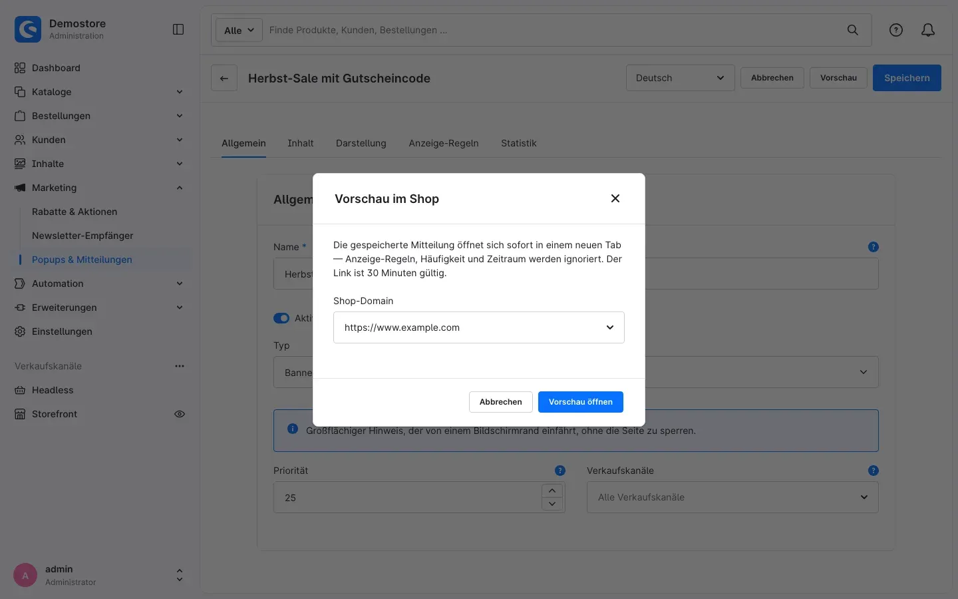Switch to the Statistik tab
Image resolution: width=958 pixels, height=599 pixels.
(x=519, y=143)
